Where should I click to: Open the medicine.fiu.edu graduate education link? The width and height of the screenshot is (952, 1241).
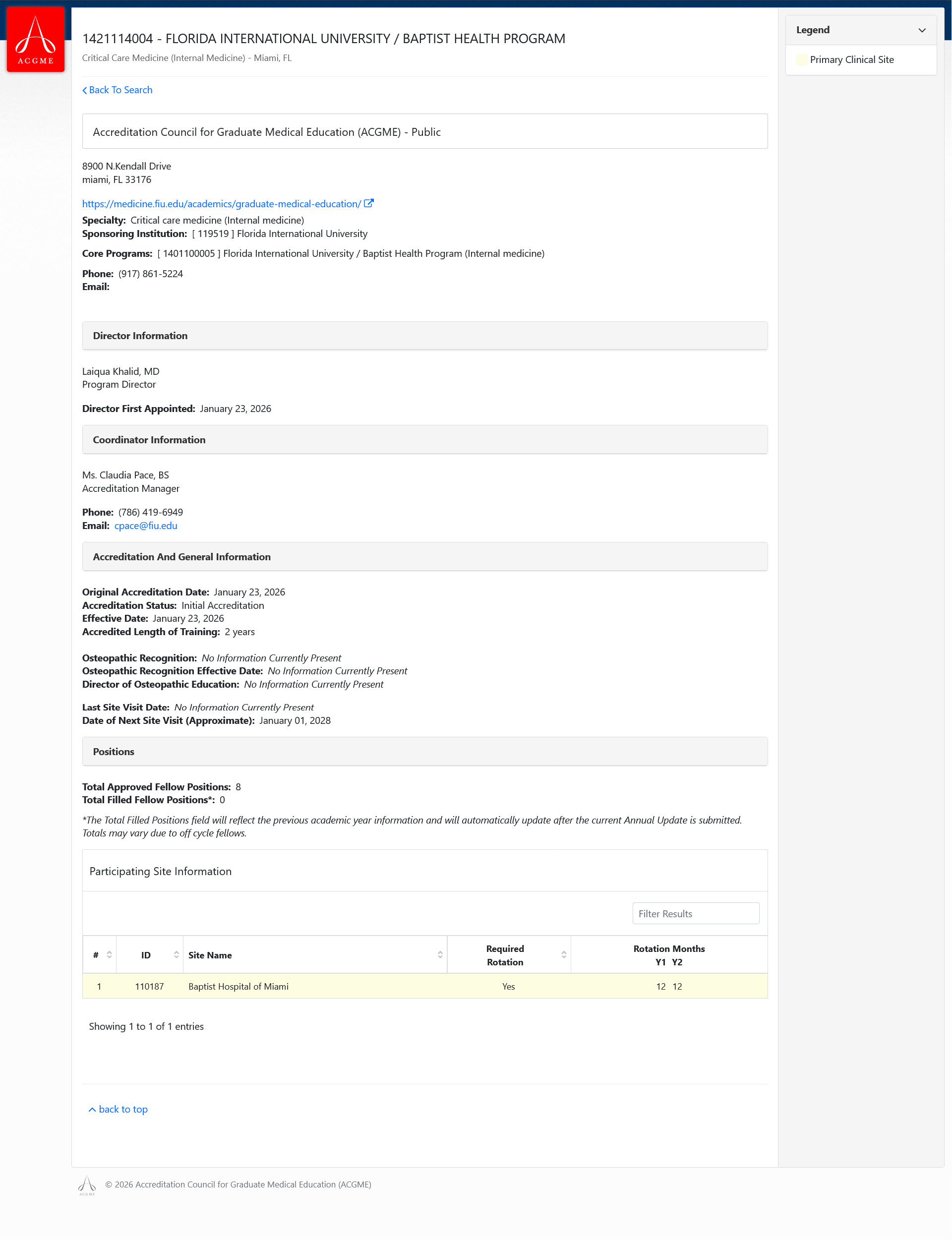pos(221,204)
